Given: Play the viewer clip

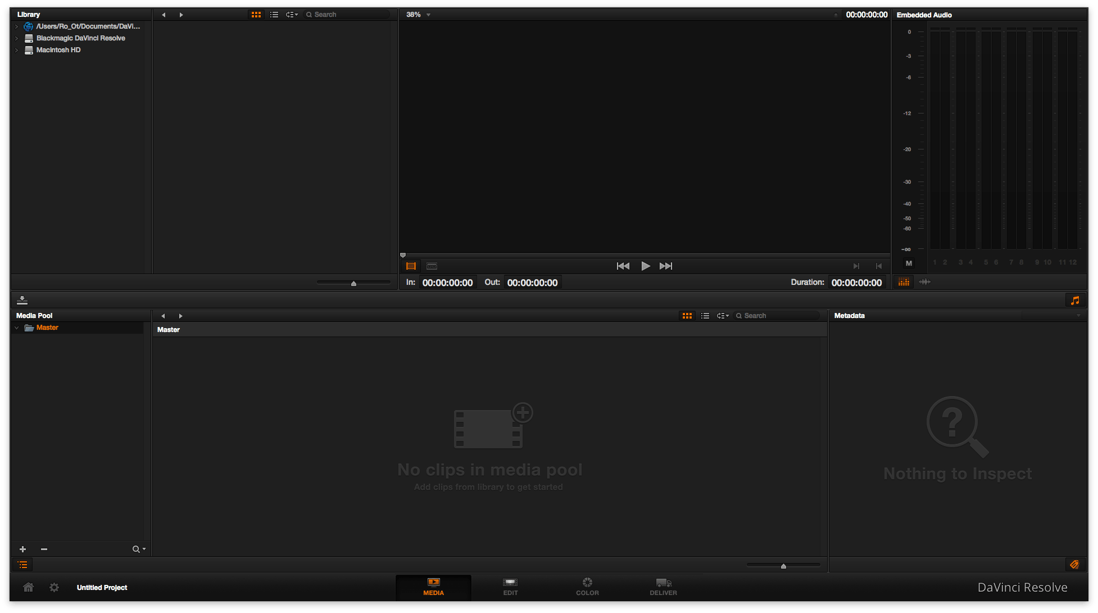Looking at the screenshot, I should click(x=646, y=266).
